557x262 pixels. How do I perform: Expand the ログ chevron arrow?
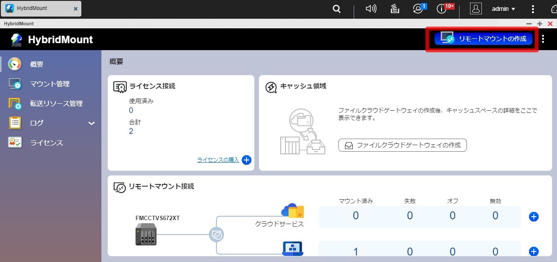tap(91, 123)
